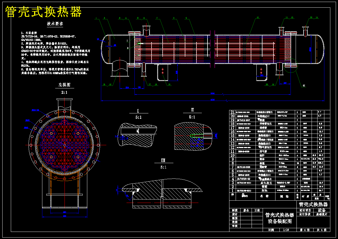
Task: Select 筒体 in row 9
Action: click(262, 159)
